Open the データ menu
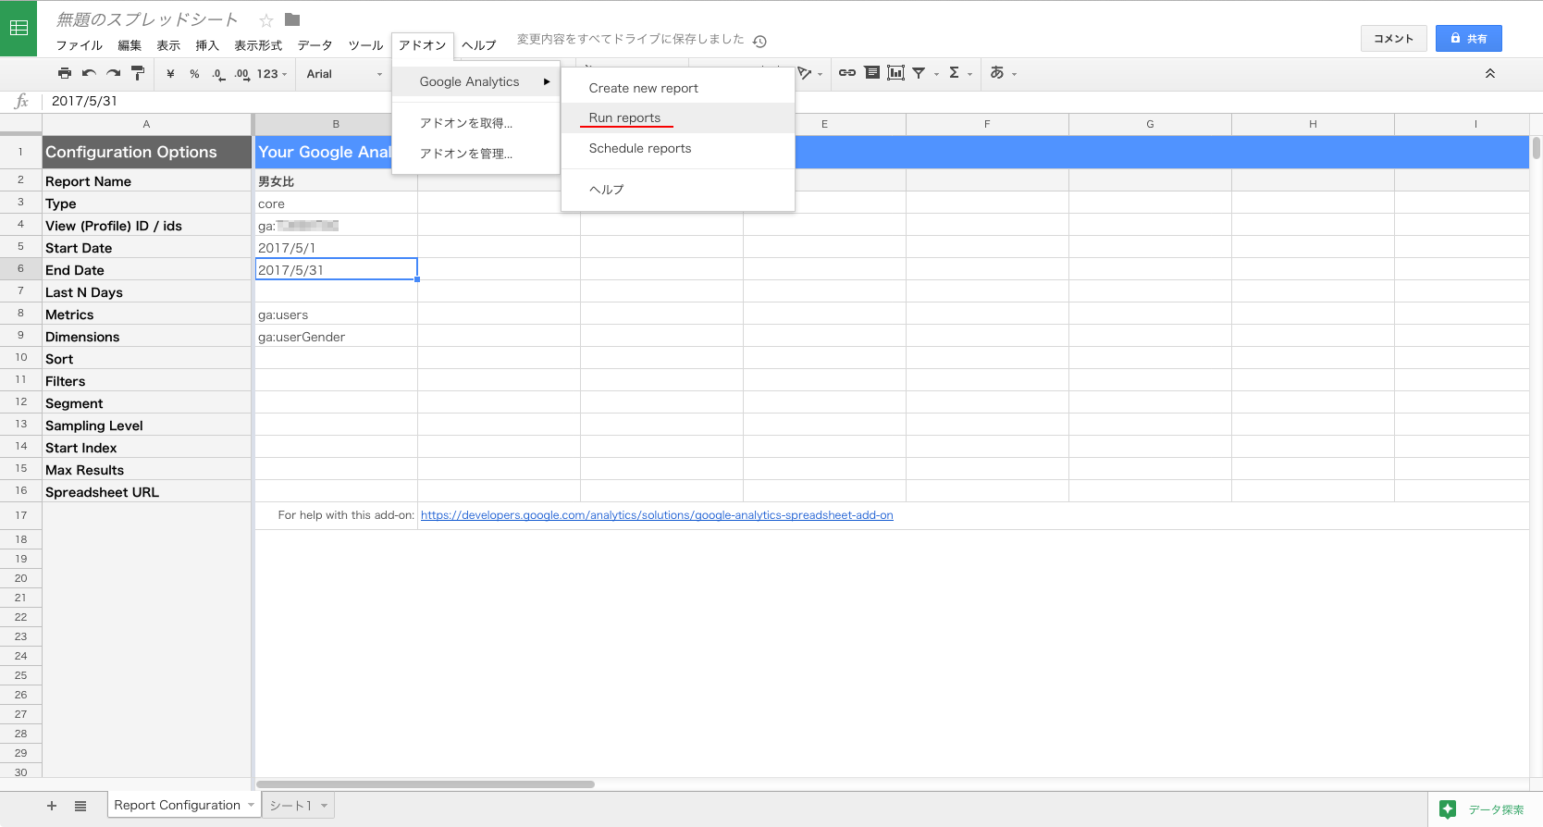This screenshot has height=827, width=1543. coord(315,45)
